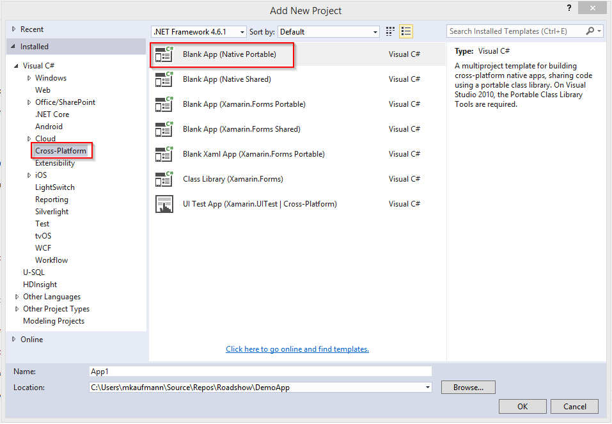Expand the Windows tree node
This screenshot has width=612, height=424.
coord(29,78)
